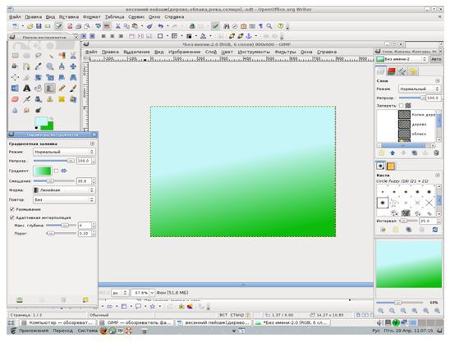Raise layer with the up arrow icon
450x342 pixels.
(x=393, y=153)
